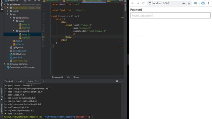Collapse the password subfolder under components
The image size is (212, 119).
[x=14, y=31]
